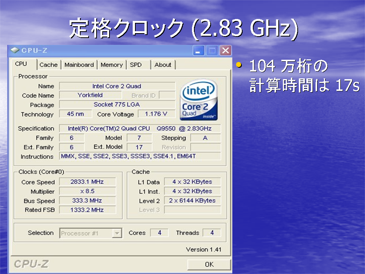365x274 pixels.
Task: Click the Package value 'Socket 775 LGA'
Action: coord(117,105)
